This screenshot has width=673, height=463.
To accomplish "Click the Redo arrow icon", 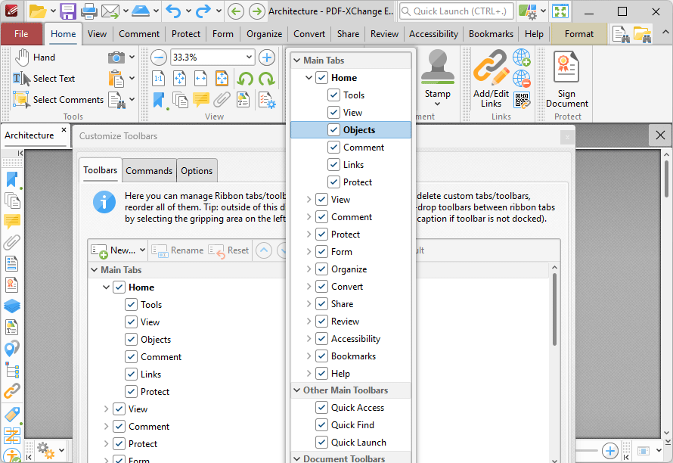I will click(203, 11).
